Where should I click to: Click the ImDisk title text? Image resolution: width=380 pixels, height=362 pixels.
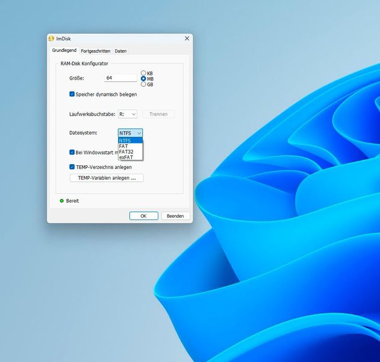coord(63,39)
